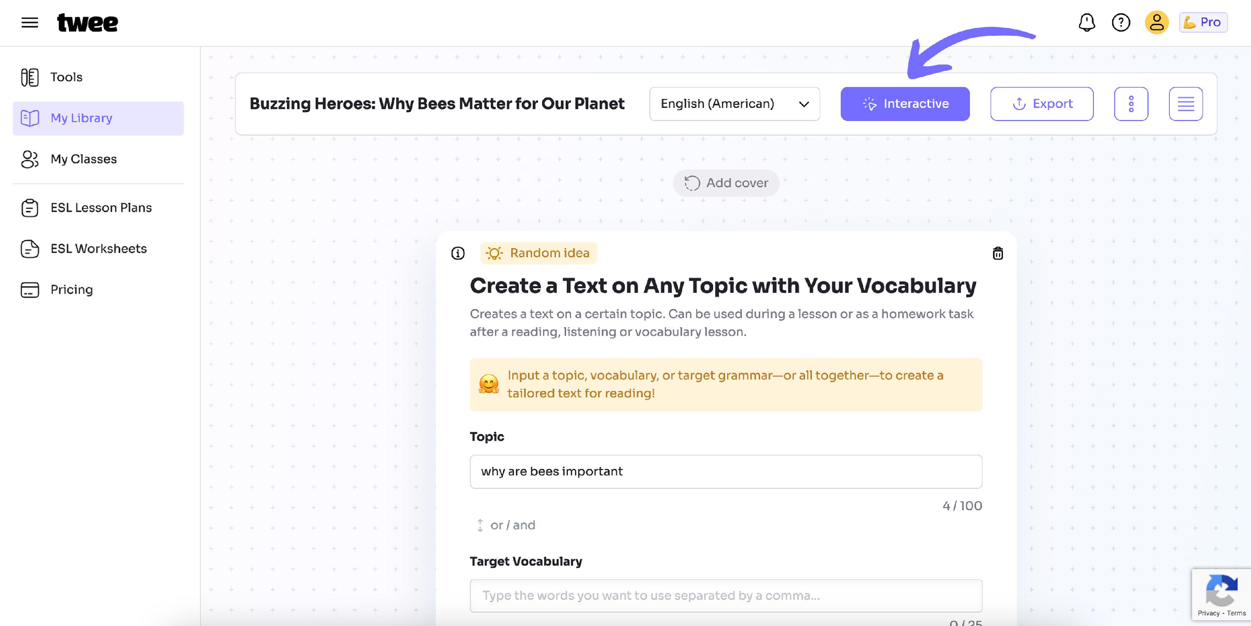Go to My Library
The height and width of the screenshot is (626, 1251).
98,118
